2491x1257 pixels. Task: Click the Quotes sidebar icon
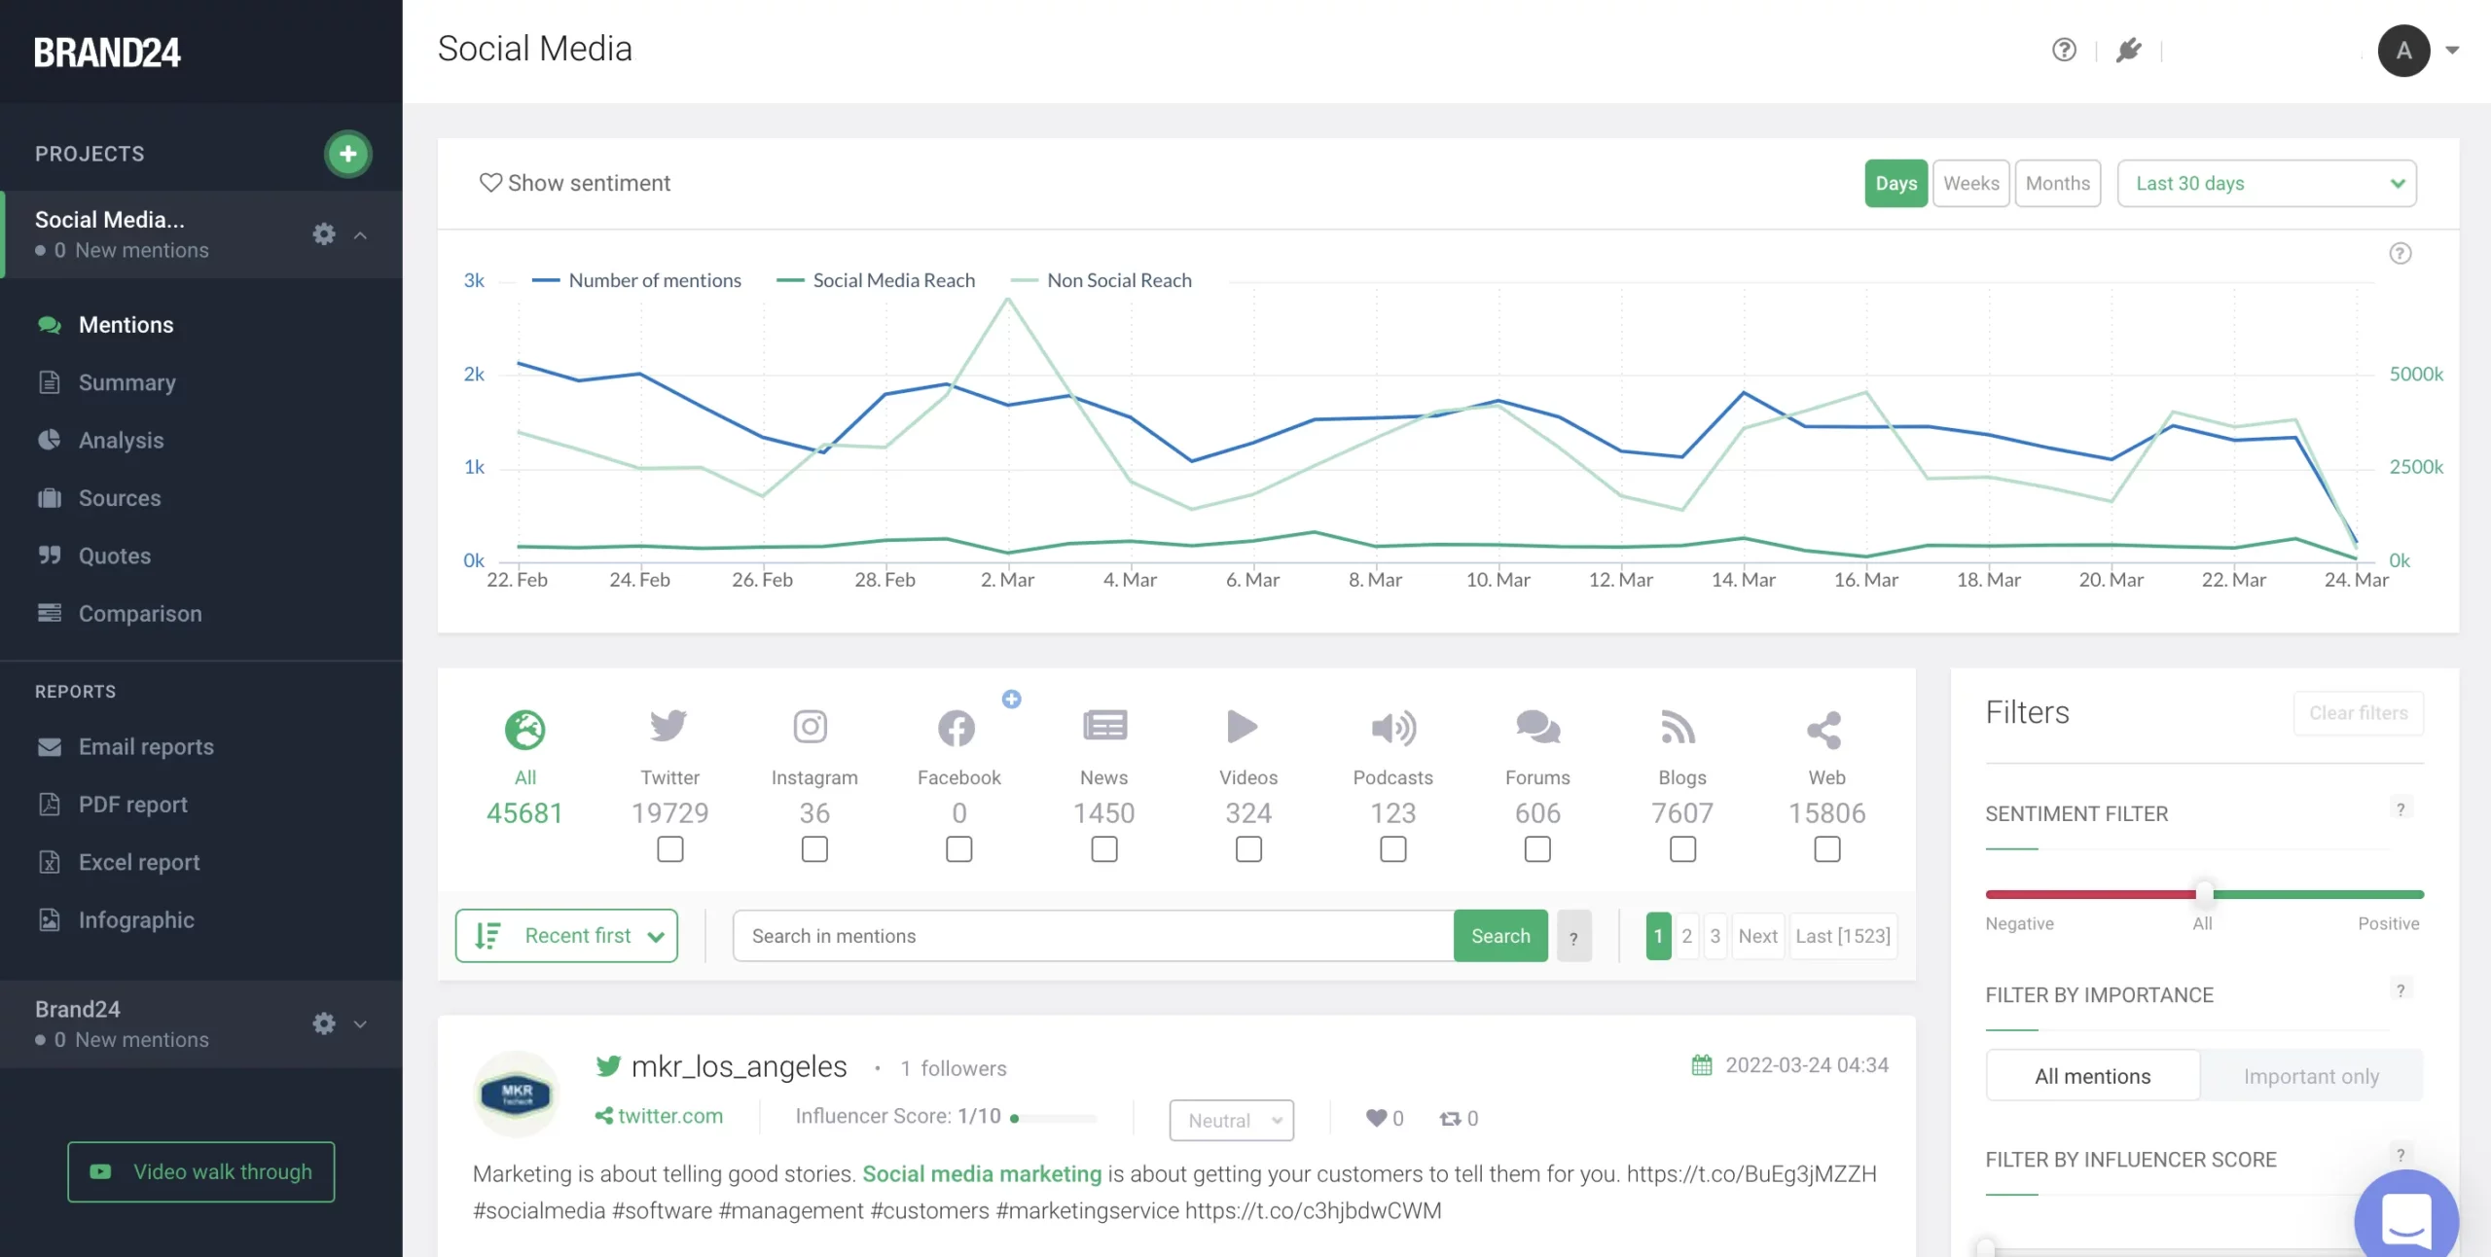pos(51,556)
